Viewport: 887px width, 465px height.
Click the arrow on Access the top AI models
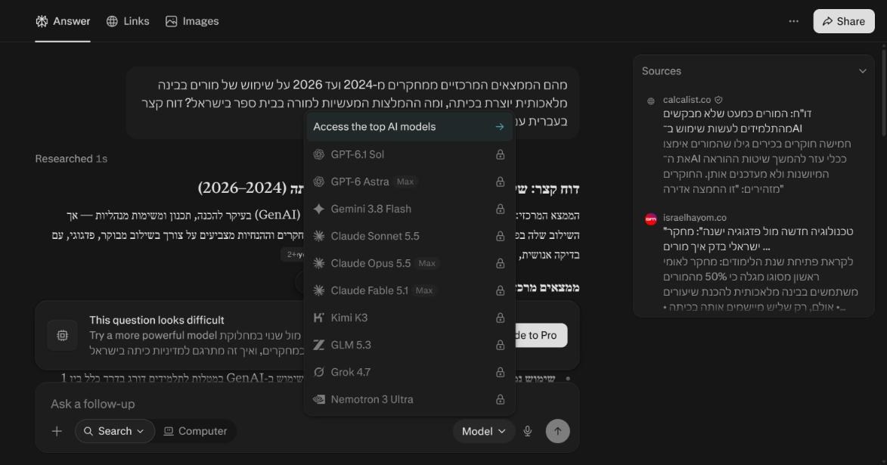tap(500, 127)
